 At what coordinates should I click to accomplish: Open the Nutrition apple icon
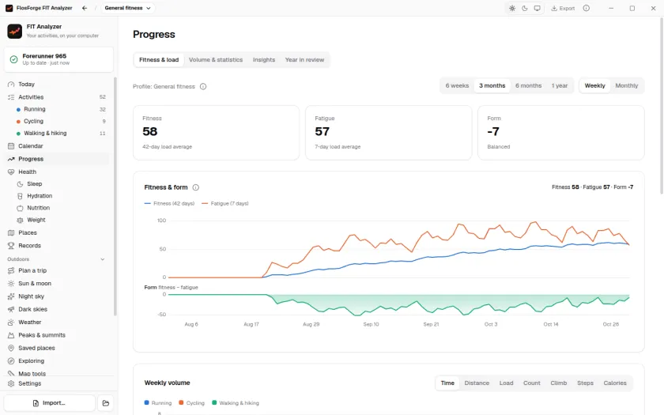pyautogui.click(x=20, y=208)
